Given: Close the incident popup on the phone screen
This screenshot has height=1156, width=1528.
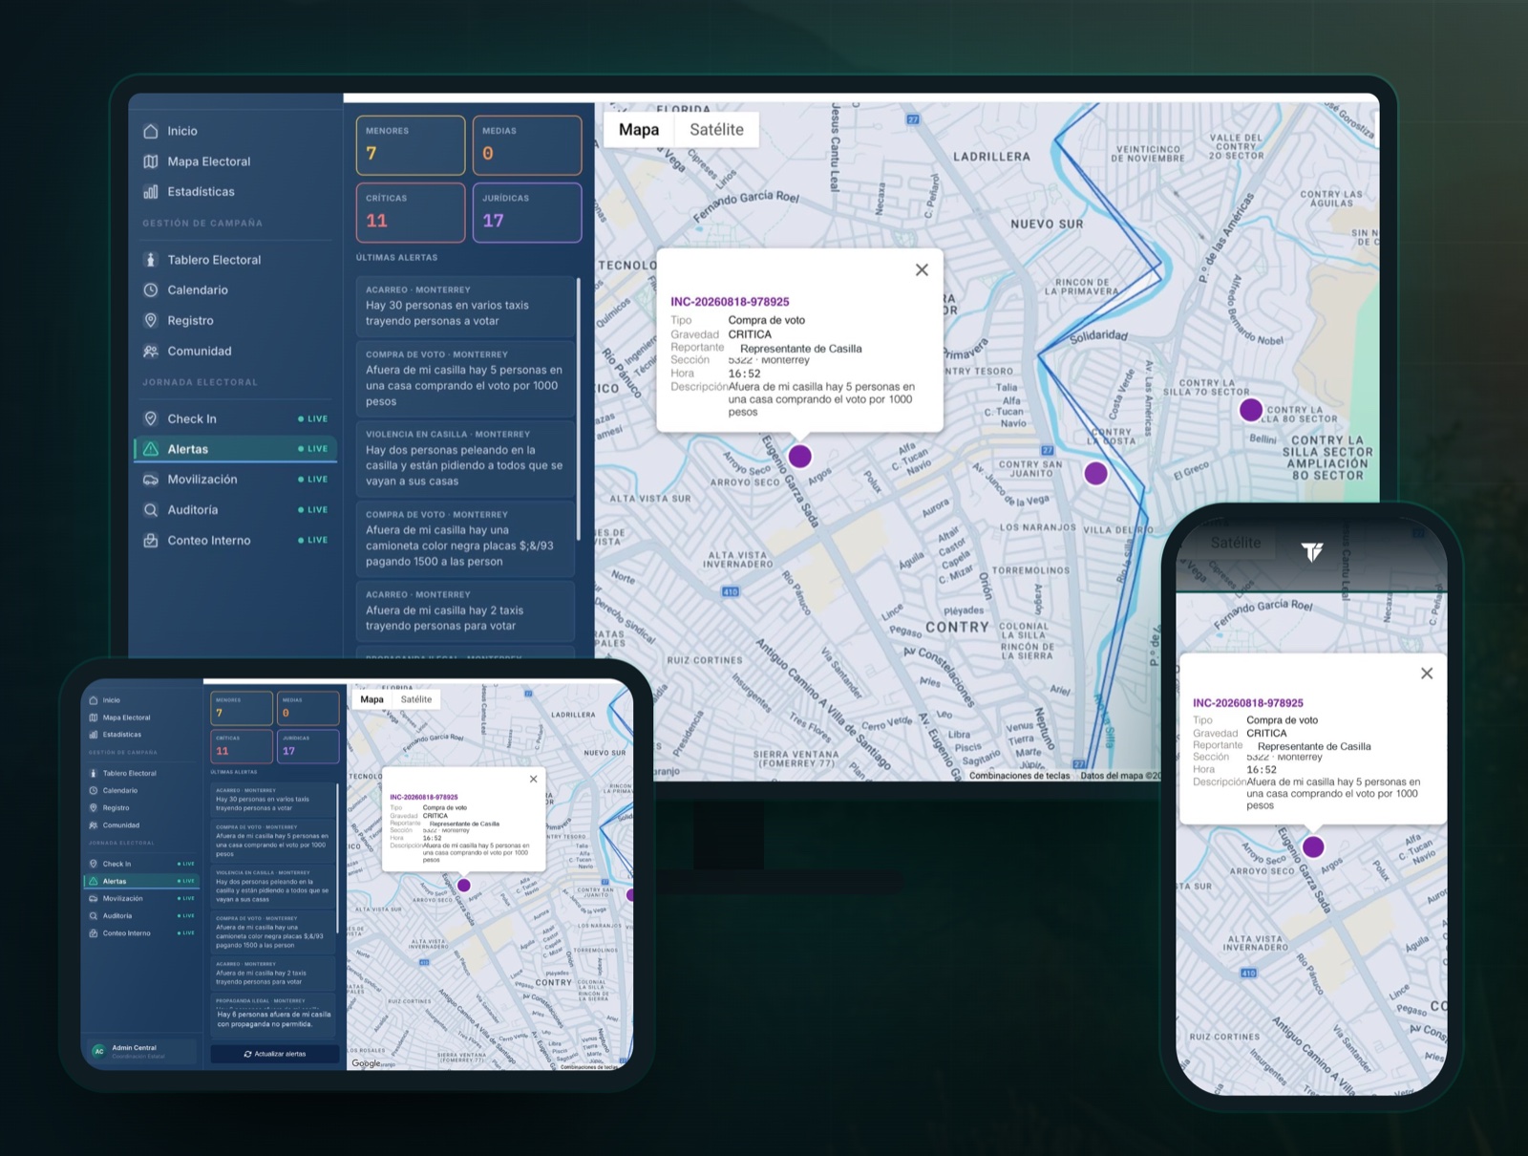Looking at the screenshot, I should 1427,674.
